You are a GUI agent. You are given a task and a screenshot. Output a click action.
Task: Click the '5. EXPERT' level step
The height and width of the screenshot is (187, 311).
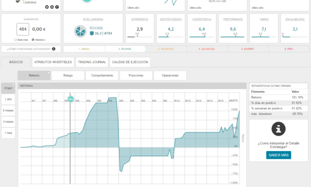coord(248,49)
